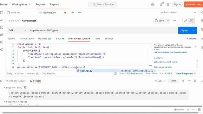The image size is (203, 114).
Task: Open the request Settings tab
Action: [109, 39]
